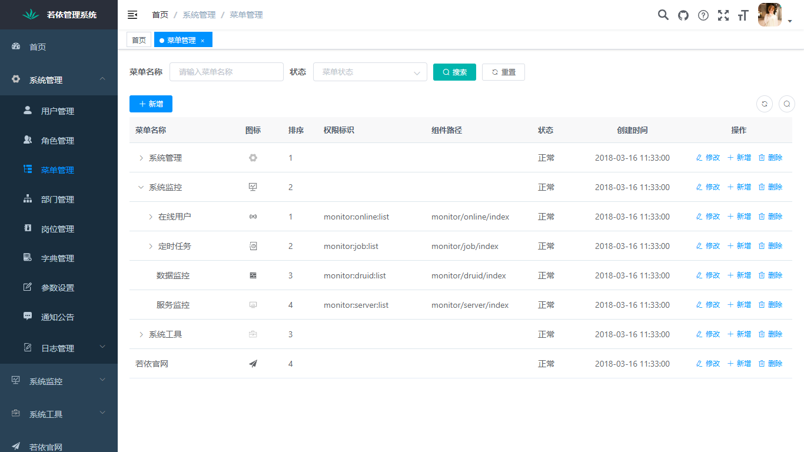The image size is (804, 452).
Task: Collapse the sidebar with the hamburger icon
Action: 132,14
